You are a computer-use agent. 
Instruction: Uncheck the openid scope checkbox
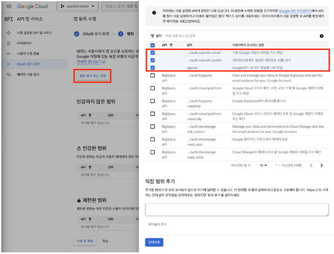pyautogui.click(x=153, y=68)
